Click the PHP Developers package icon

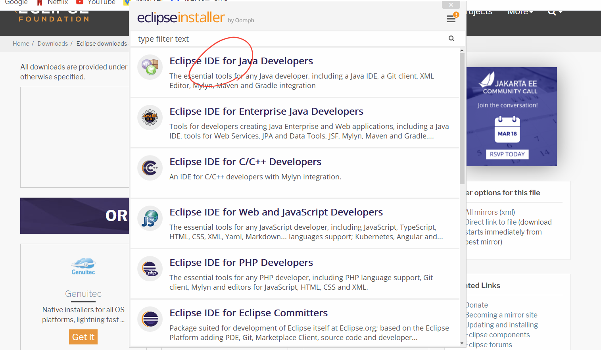(x=150, y=269)
